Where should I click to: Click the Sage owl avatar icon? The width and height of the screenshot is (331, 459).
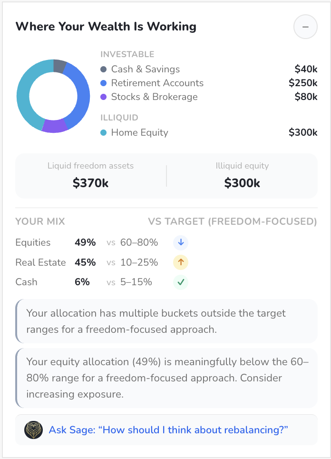33,429
